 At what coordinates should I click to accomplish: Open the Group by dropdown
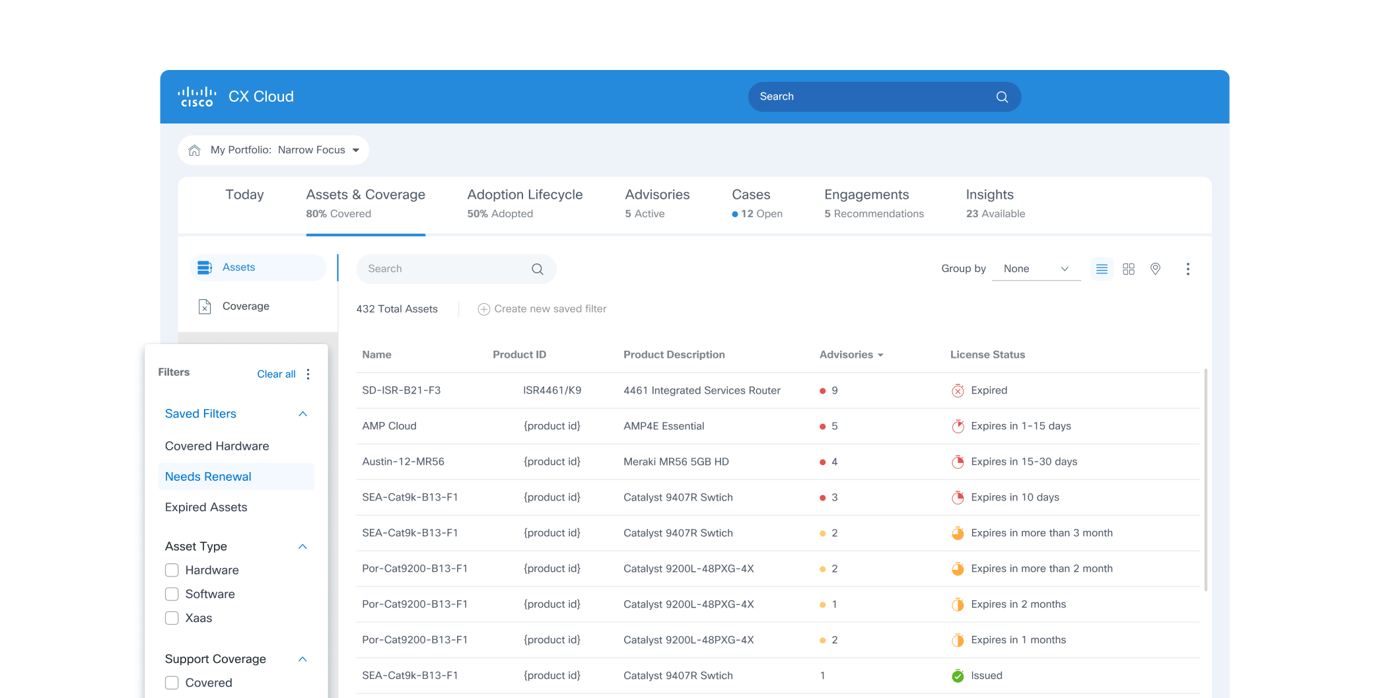point(1036,269)
